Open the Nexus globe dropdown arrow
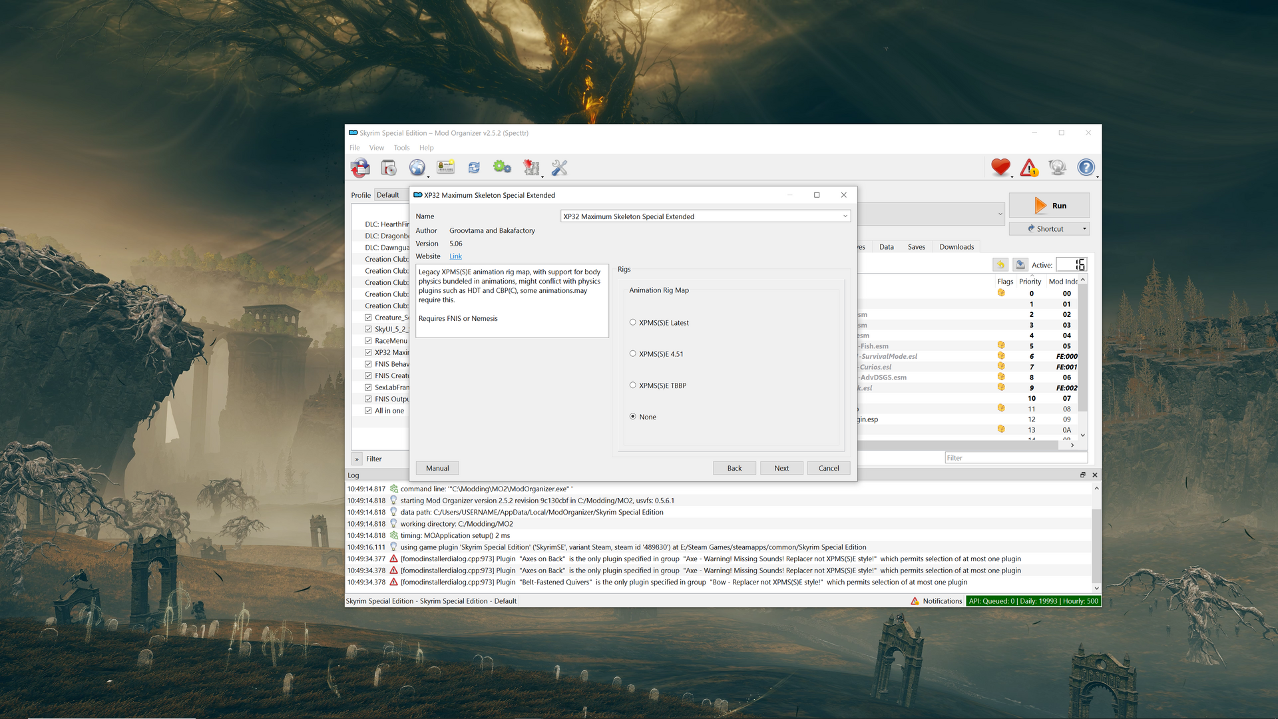1278x719 pixels. click(x=428, y=176)
